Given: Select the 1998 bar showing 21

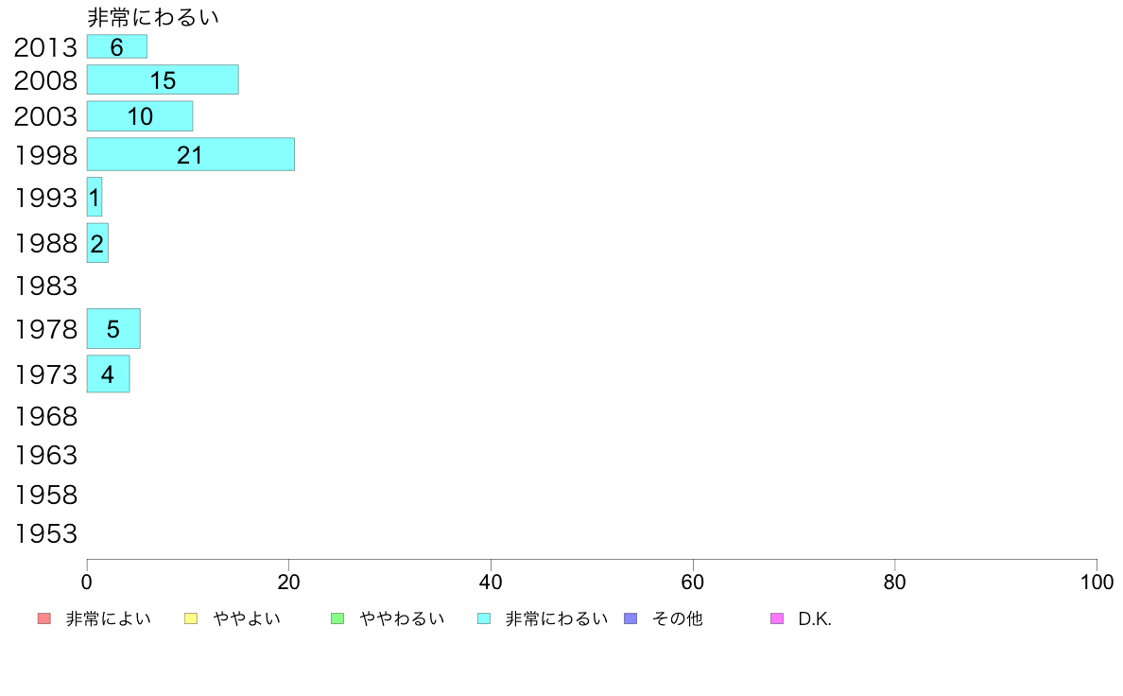Looking at the screenshot, I should (x=191, y=154).
